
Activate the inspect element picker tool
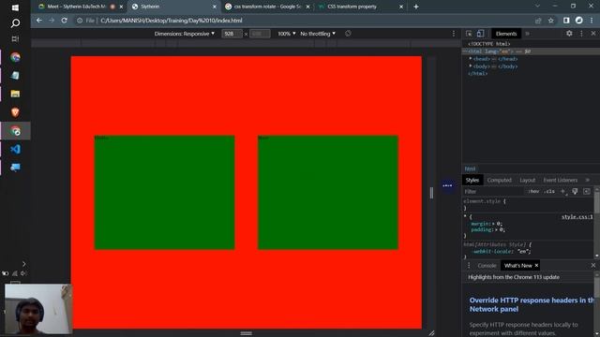point(469,34)
